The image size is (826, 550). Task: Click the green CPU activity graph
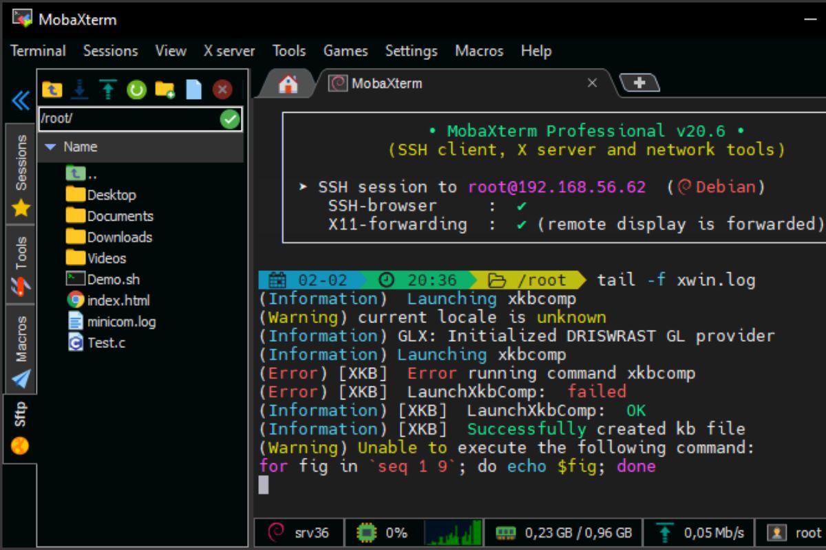[x=452, y=533]
